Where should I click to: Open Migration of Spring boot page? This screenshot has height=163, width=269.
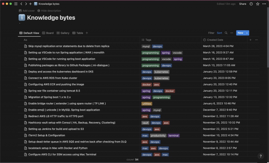(49, 97)
